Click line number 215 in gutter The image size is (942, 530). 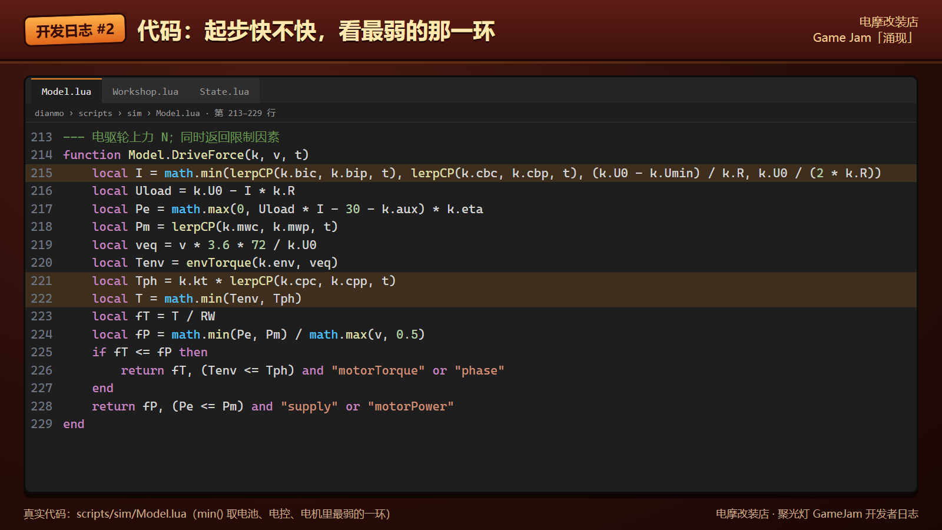(x=41, y=173)
